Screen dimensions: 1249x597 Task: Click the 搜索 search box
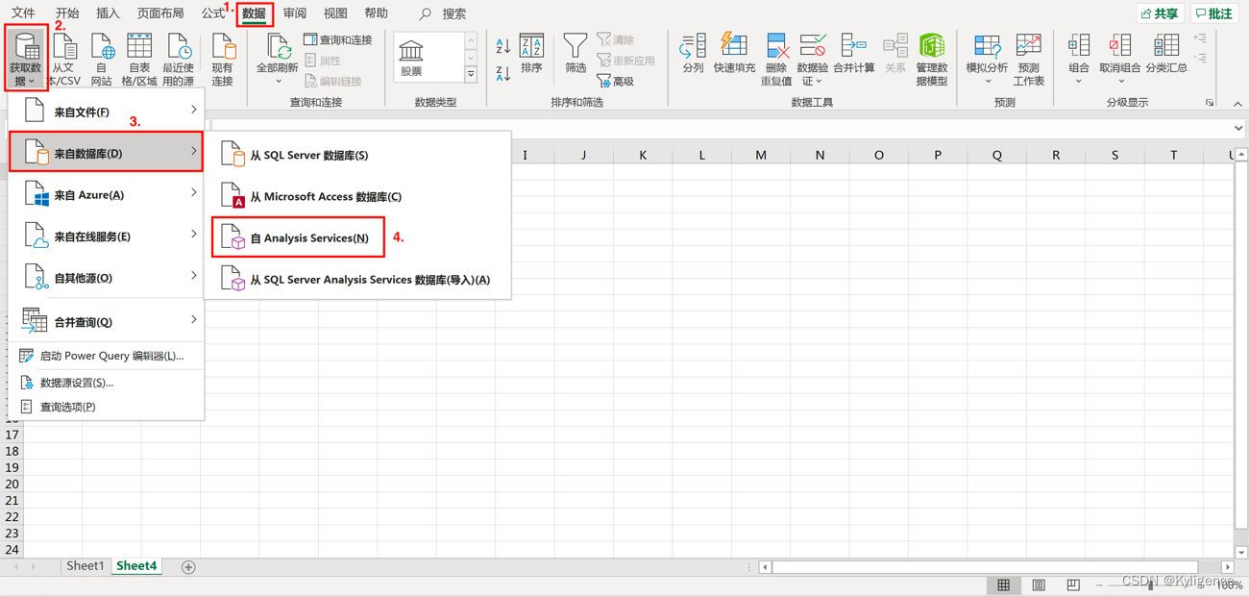click(444, 13)
